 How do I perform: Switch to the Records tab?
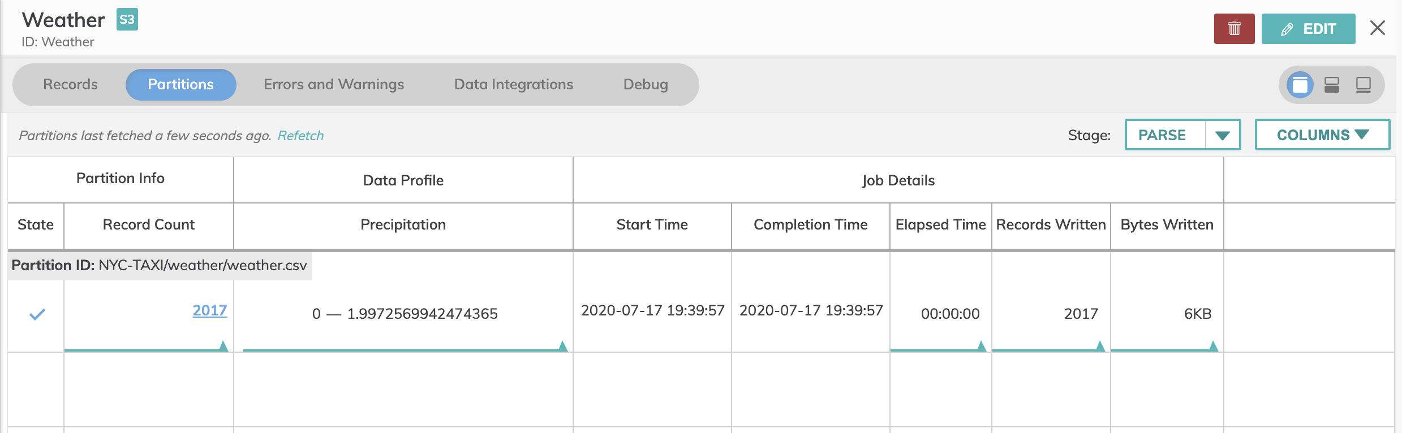click(70, 85)
